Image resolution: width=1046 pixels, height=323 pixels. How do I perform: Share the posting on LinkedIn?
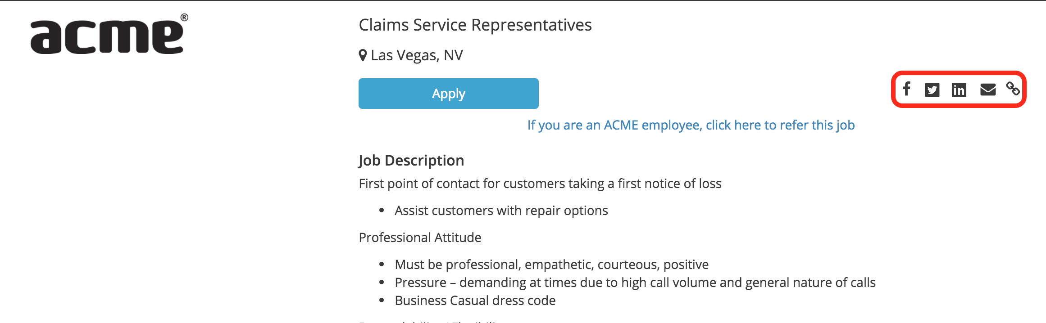pyautogui.click(x=959, y=90)
